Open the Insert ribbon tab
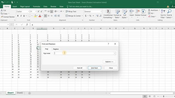Viewport: 175px width, 98px height. coord(15,7)
